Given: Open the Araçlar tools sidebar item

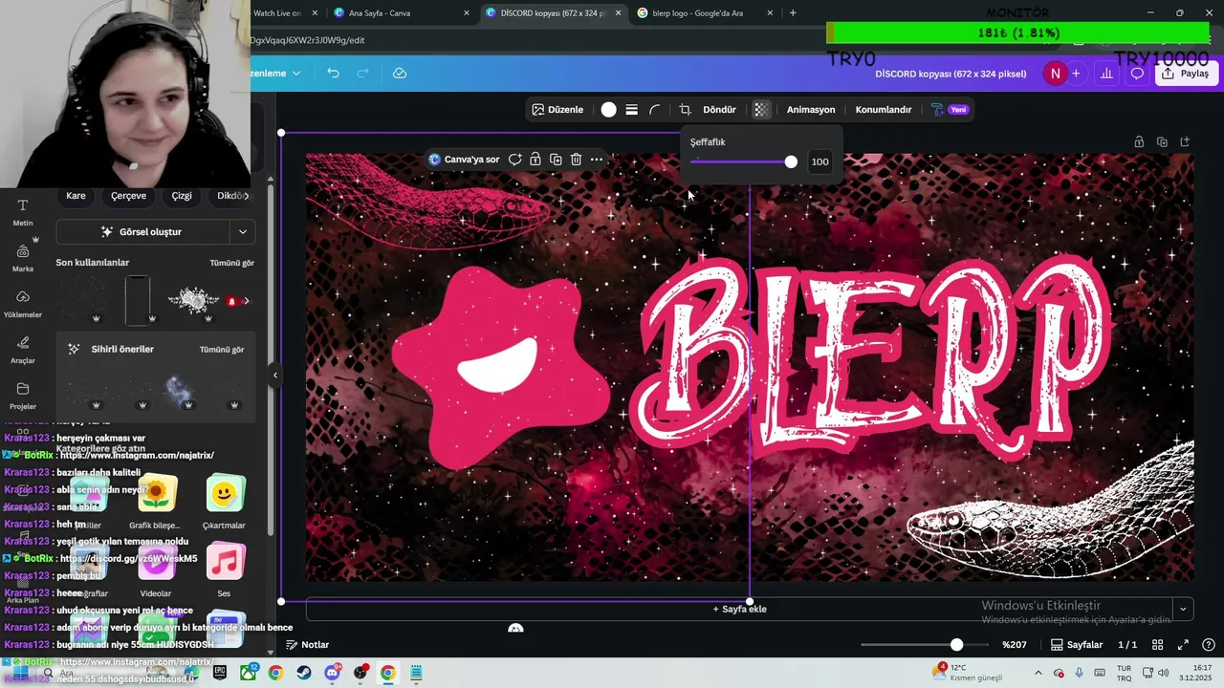Looking at the screenshot, I should pyautogui.click(x=23, y=350).
